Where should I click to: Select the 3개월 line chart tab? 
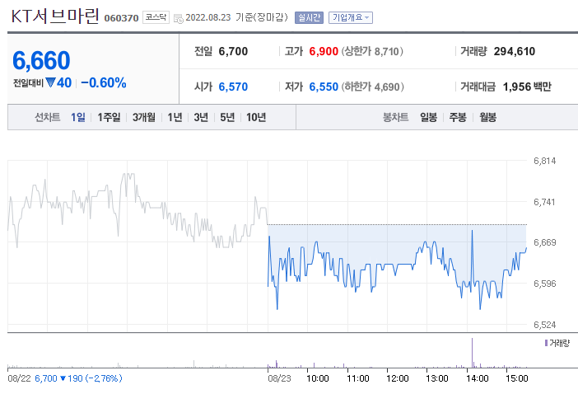144,117
